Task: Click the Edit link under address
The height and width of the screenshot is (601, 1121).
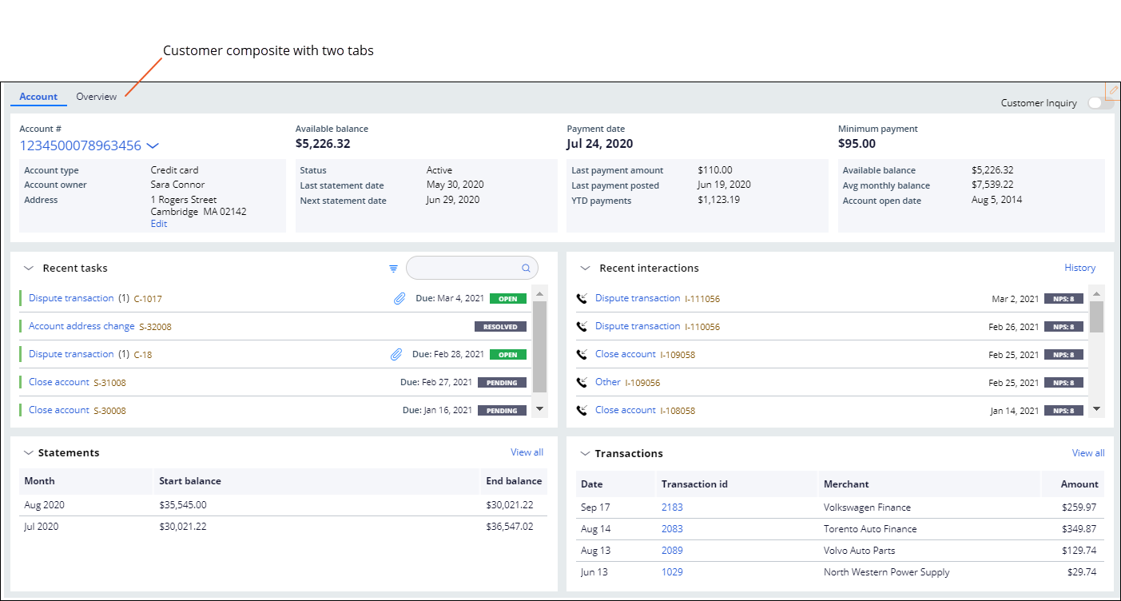Action: pos(159,224)
